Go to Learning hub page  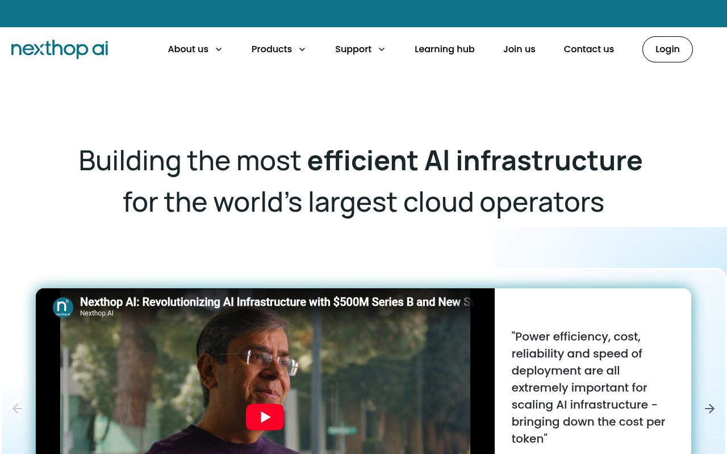point(445,49)
